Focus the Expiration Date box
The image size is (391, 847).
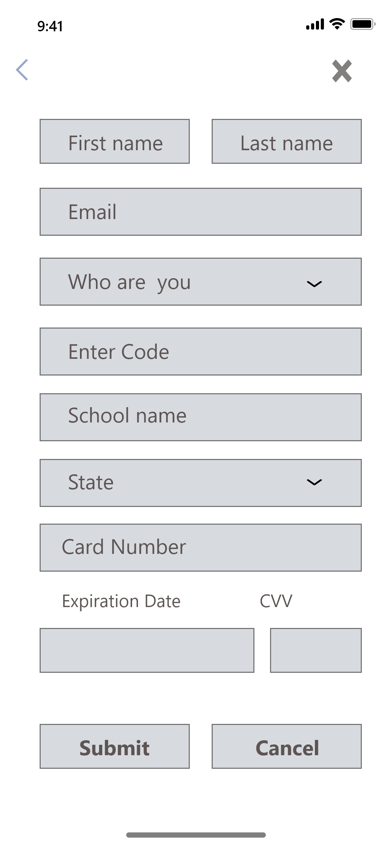click(147, 650)
